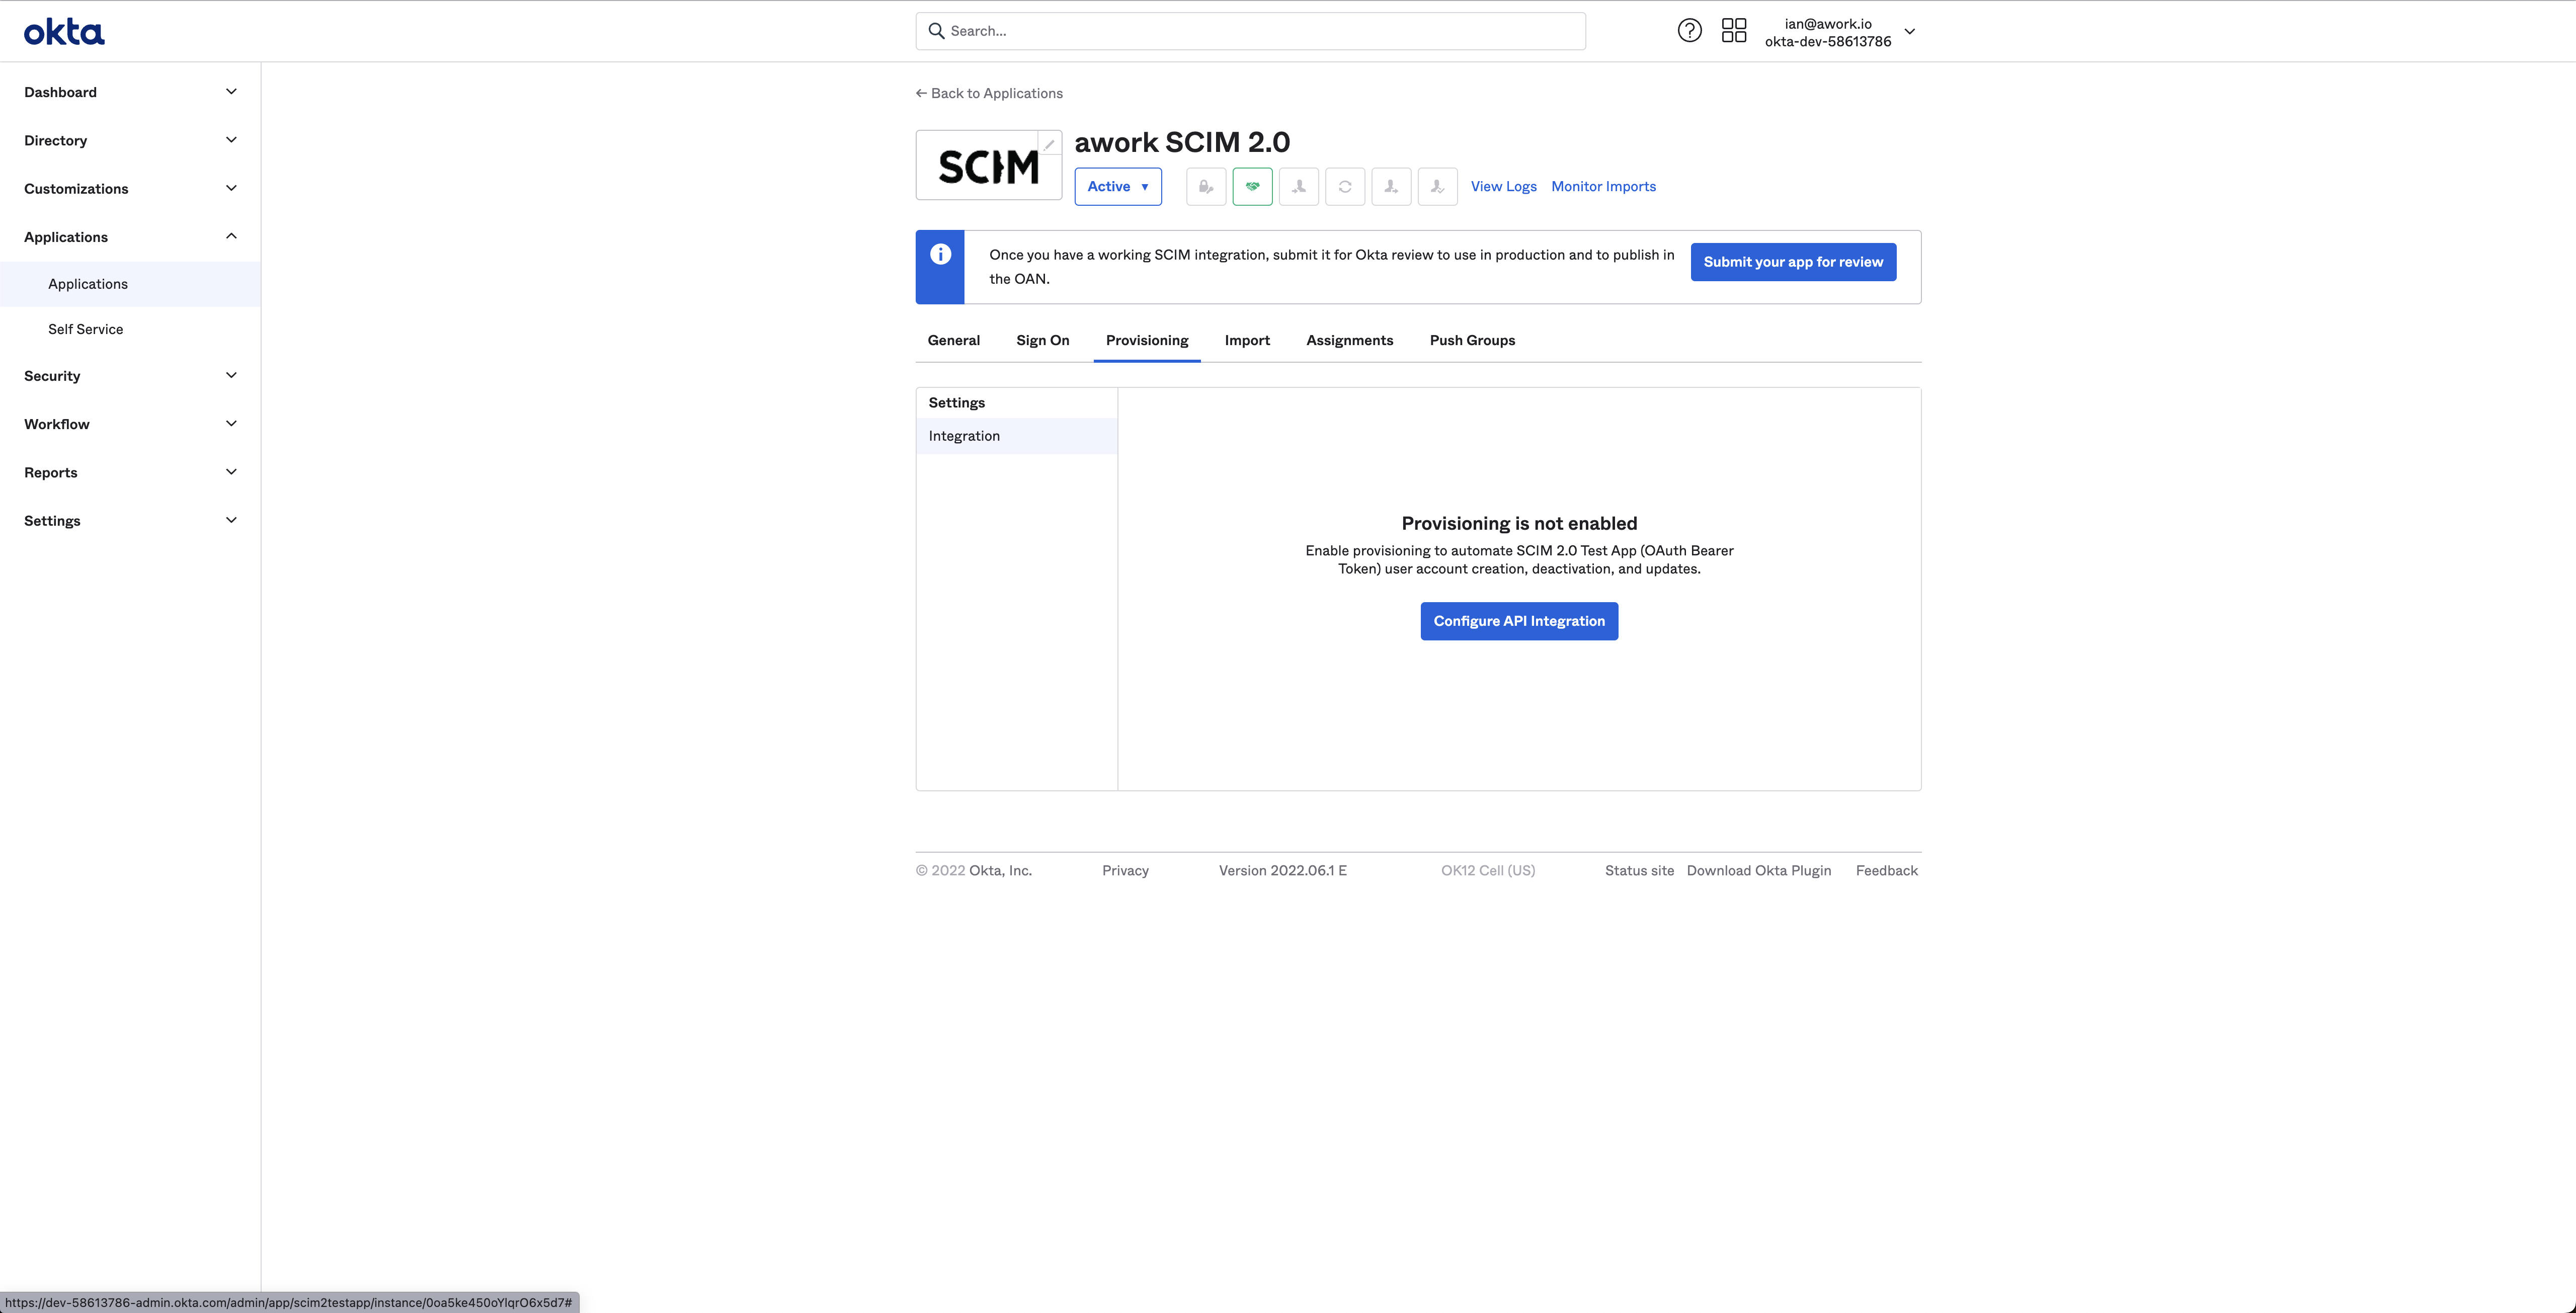This screenshot has width=2576, height=1313.
Task: Click Configure API Integration button
Action: tap(1519, 621)
